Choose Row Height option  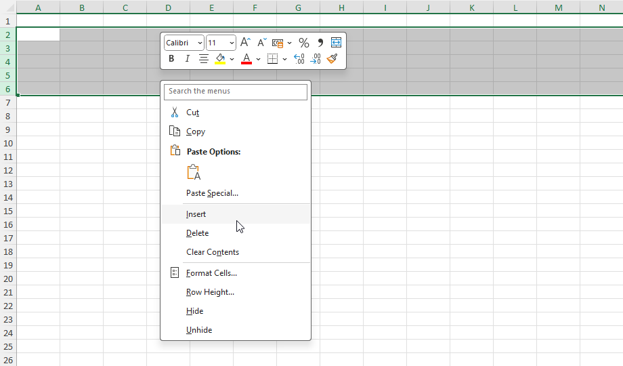tap(236, 292)
